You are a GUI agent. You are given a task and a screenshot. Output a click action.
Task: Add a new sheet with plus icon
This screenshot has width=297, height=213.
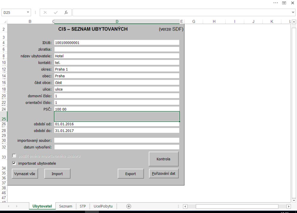[x=129, y=206]
